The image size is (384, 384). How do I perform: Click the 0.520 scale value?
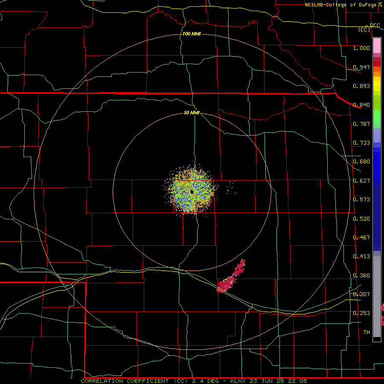click(x=361, y=219)
